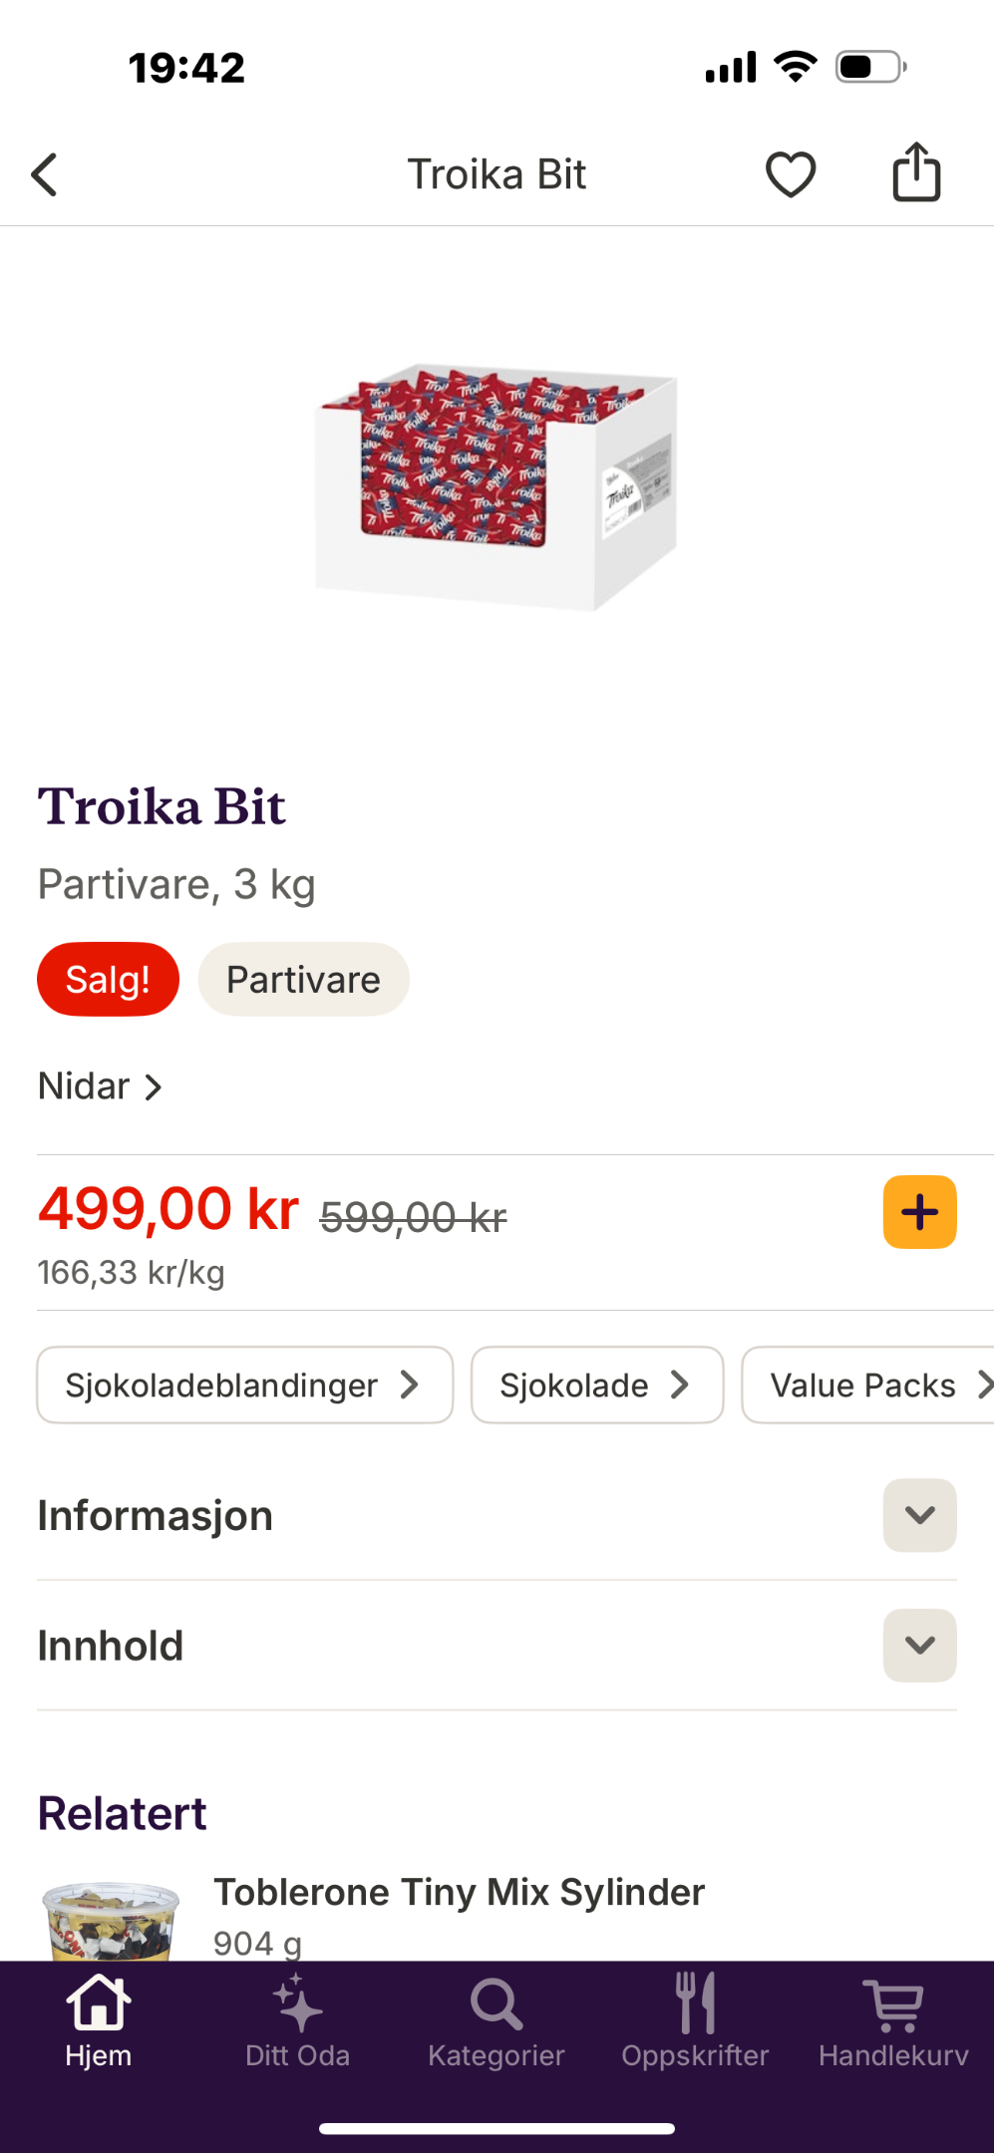
Task: Open related Toblerone Tiny Mix Sylinder
Action: pos(460,1892)
